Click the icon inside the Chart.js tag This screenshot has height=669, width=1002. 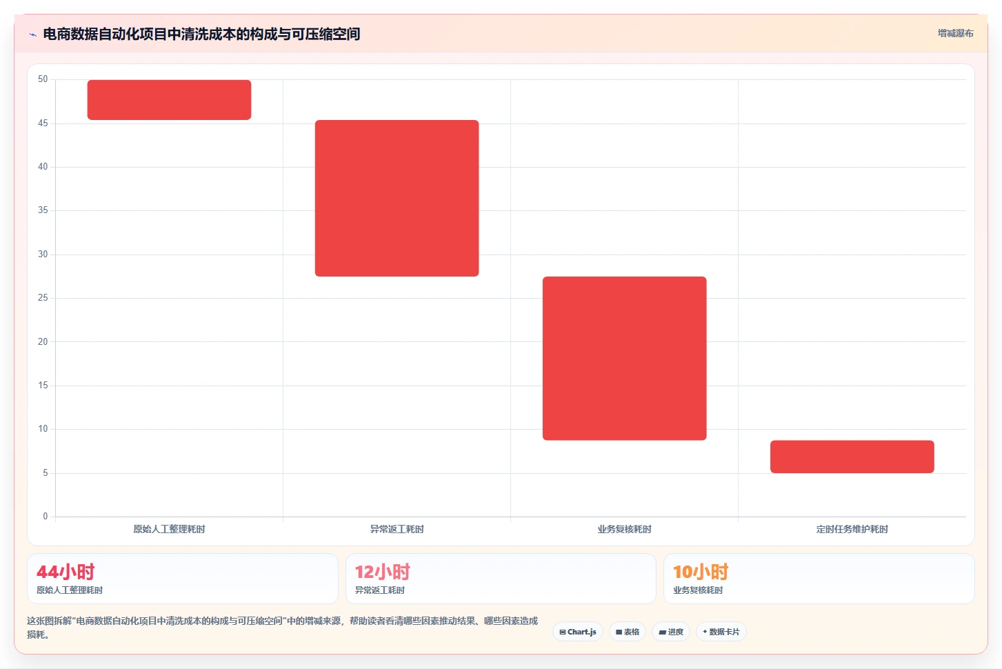pyautogui.click(x=563, y=632)
